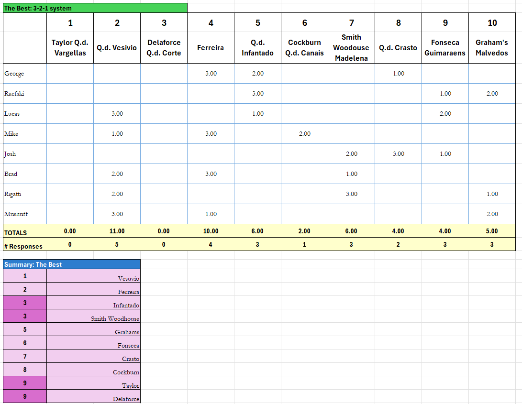Click the 'Ferreira' column header
The width and height of the screenshot is (522, 404).
211,48
